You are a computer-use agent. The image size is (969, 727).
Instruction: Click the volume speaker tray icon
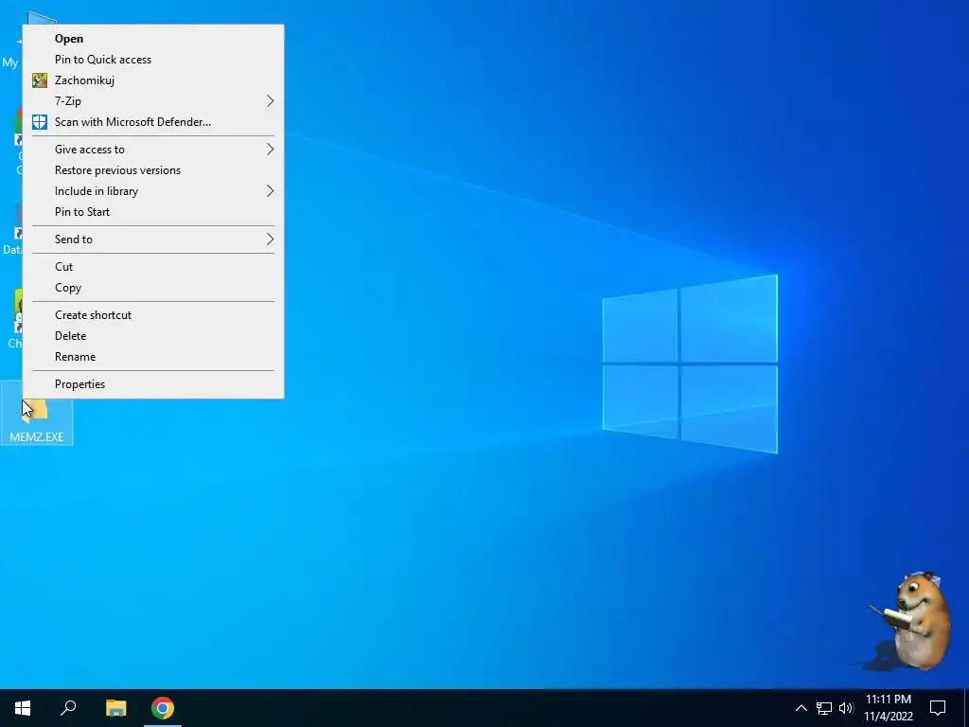pos(846,708)
